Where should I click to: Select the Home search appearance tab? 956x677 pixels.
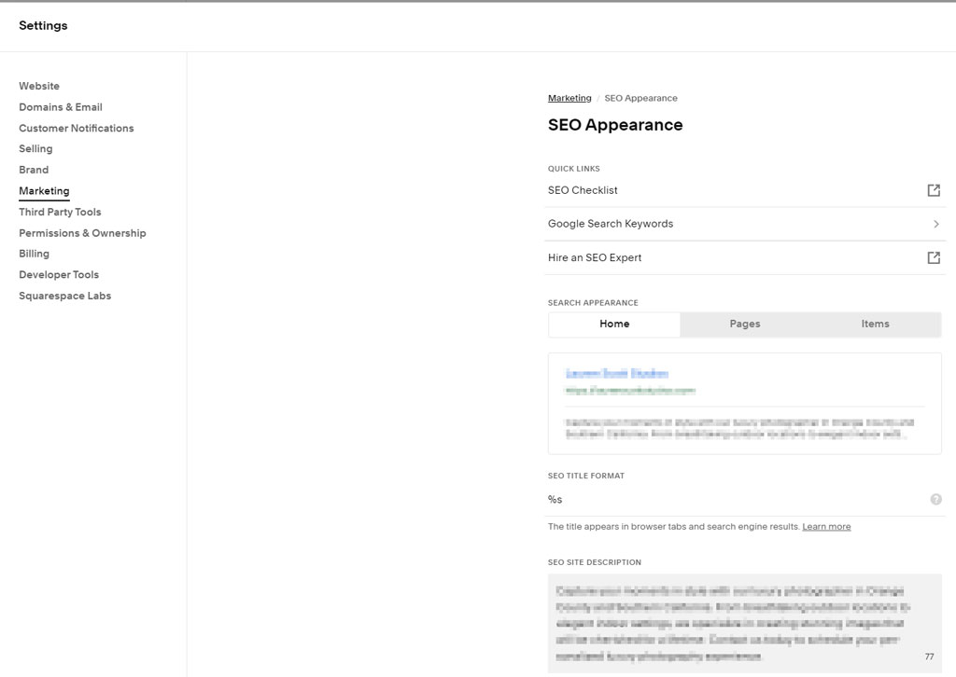click(x=614, y=324)
